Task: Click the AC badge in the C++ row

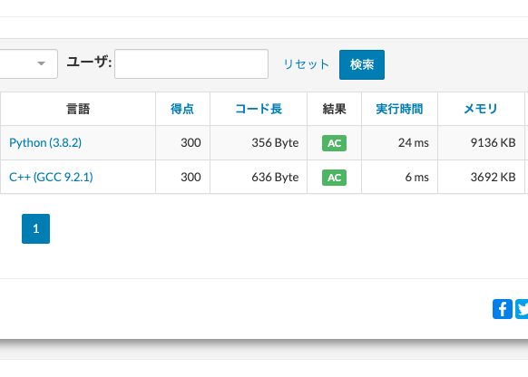Action: [x=334, y=178]
